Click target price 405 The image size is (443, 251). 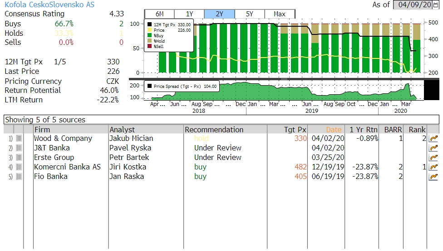point(300,177)
